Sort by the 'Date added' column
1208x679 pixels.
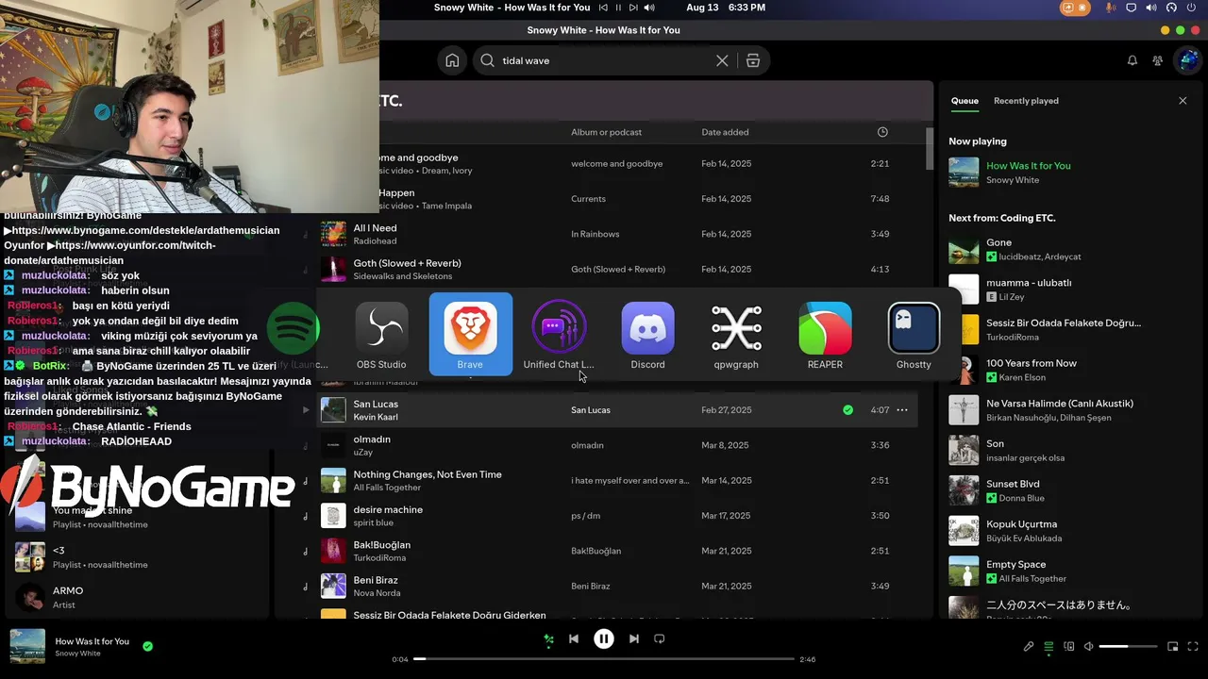coord(725,132)
